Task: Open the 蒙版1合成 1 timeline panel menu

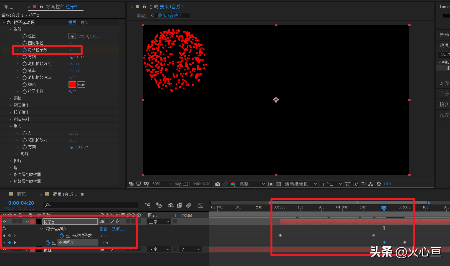Action: pyautogui.click(x=82, y=194)
